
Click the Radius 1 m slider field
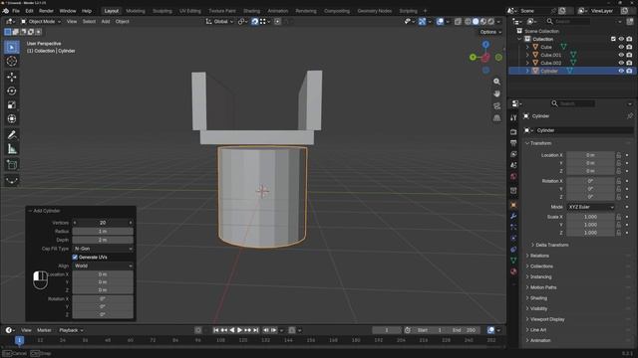[x=103, y=231]
